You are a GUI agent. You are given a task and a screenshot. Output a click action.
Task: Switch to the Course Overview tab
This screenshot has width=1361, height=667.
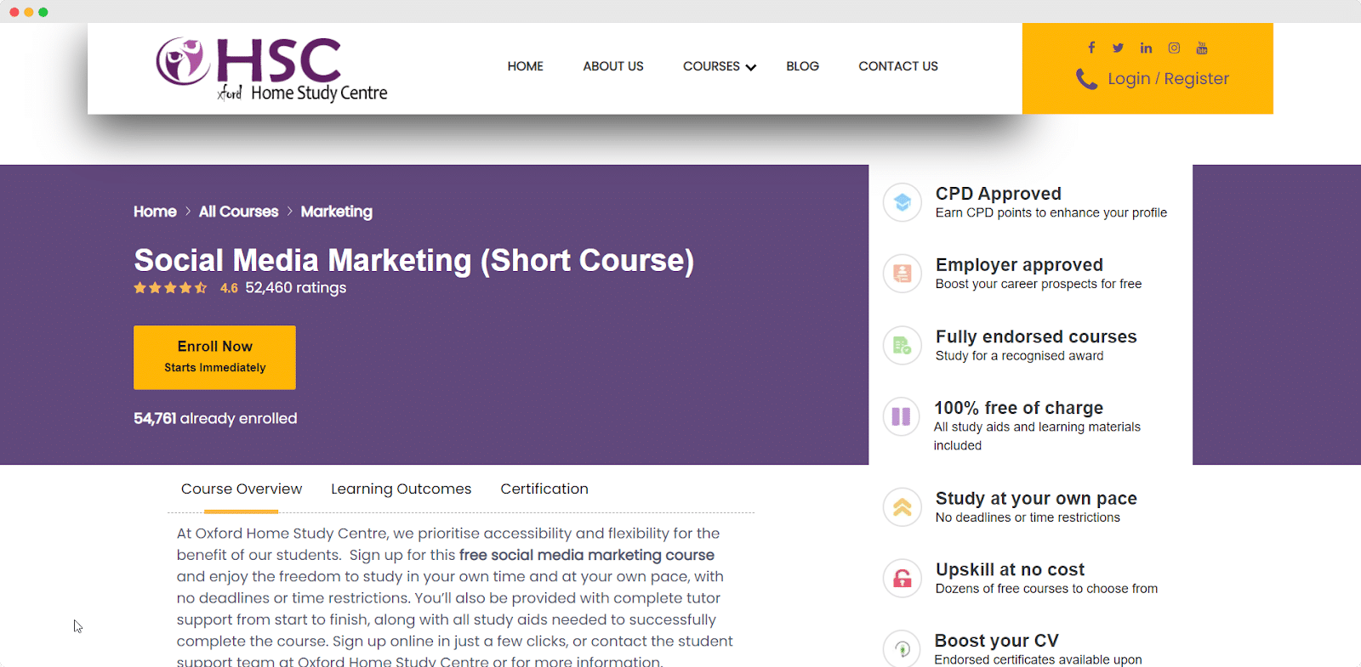[242, 489]
